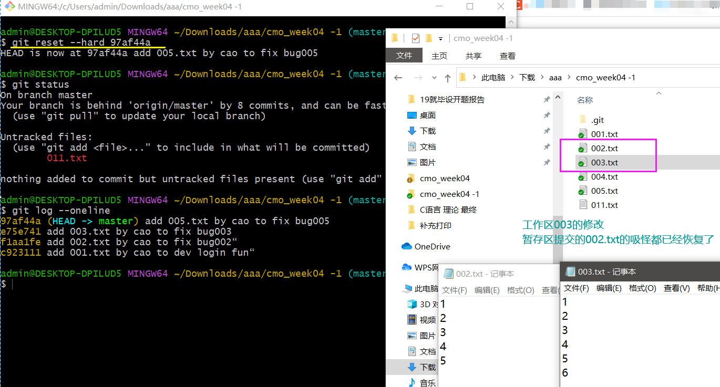Click the WPS网盘 cloud icon
The height and width of the screenshot is (387, 720).
[406, 267]
